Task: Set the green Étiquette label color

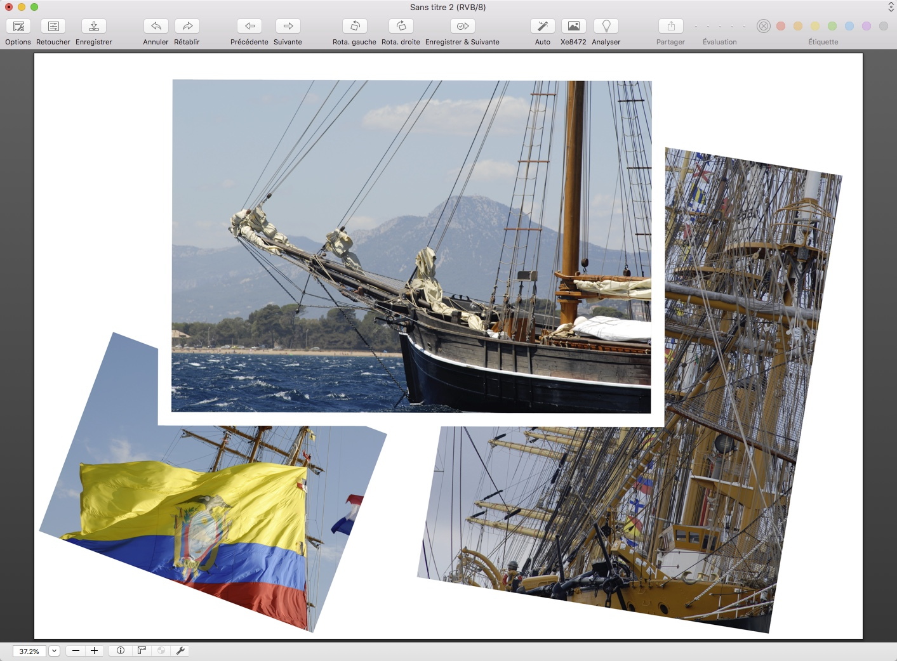Action: point(832,26)
